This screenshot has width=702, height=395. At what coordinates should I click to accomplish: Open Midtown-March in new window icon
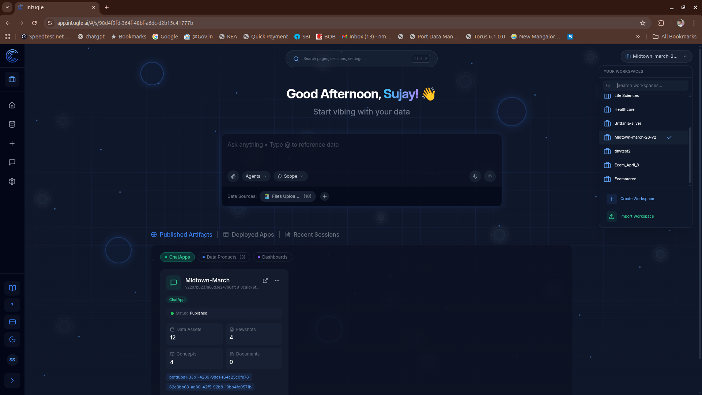tap(265, 281)
